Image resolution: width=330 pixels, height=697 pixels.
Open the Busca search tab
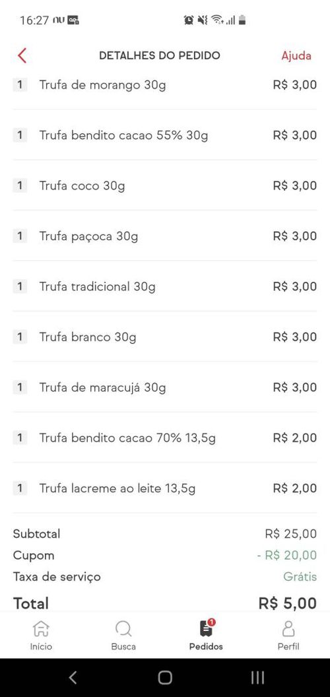tap(123, 635)
